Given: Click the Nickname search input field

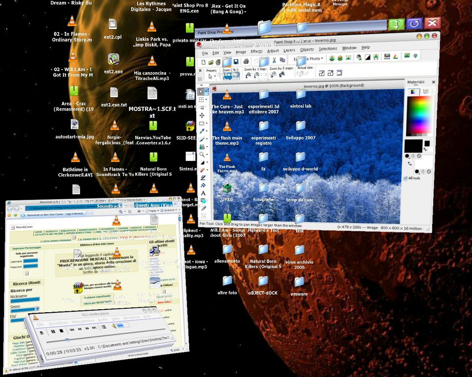Looking at the screenshot, I should 25,298.
